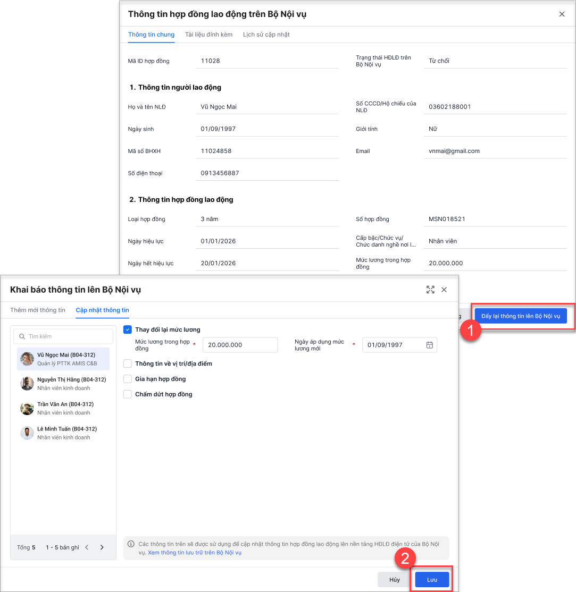Viewport: 576px width, 592px height.
Task: Click Tổng 5 record count
Action: (26, 547)
